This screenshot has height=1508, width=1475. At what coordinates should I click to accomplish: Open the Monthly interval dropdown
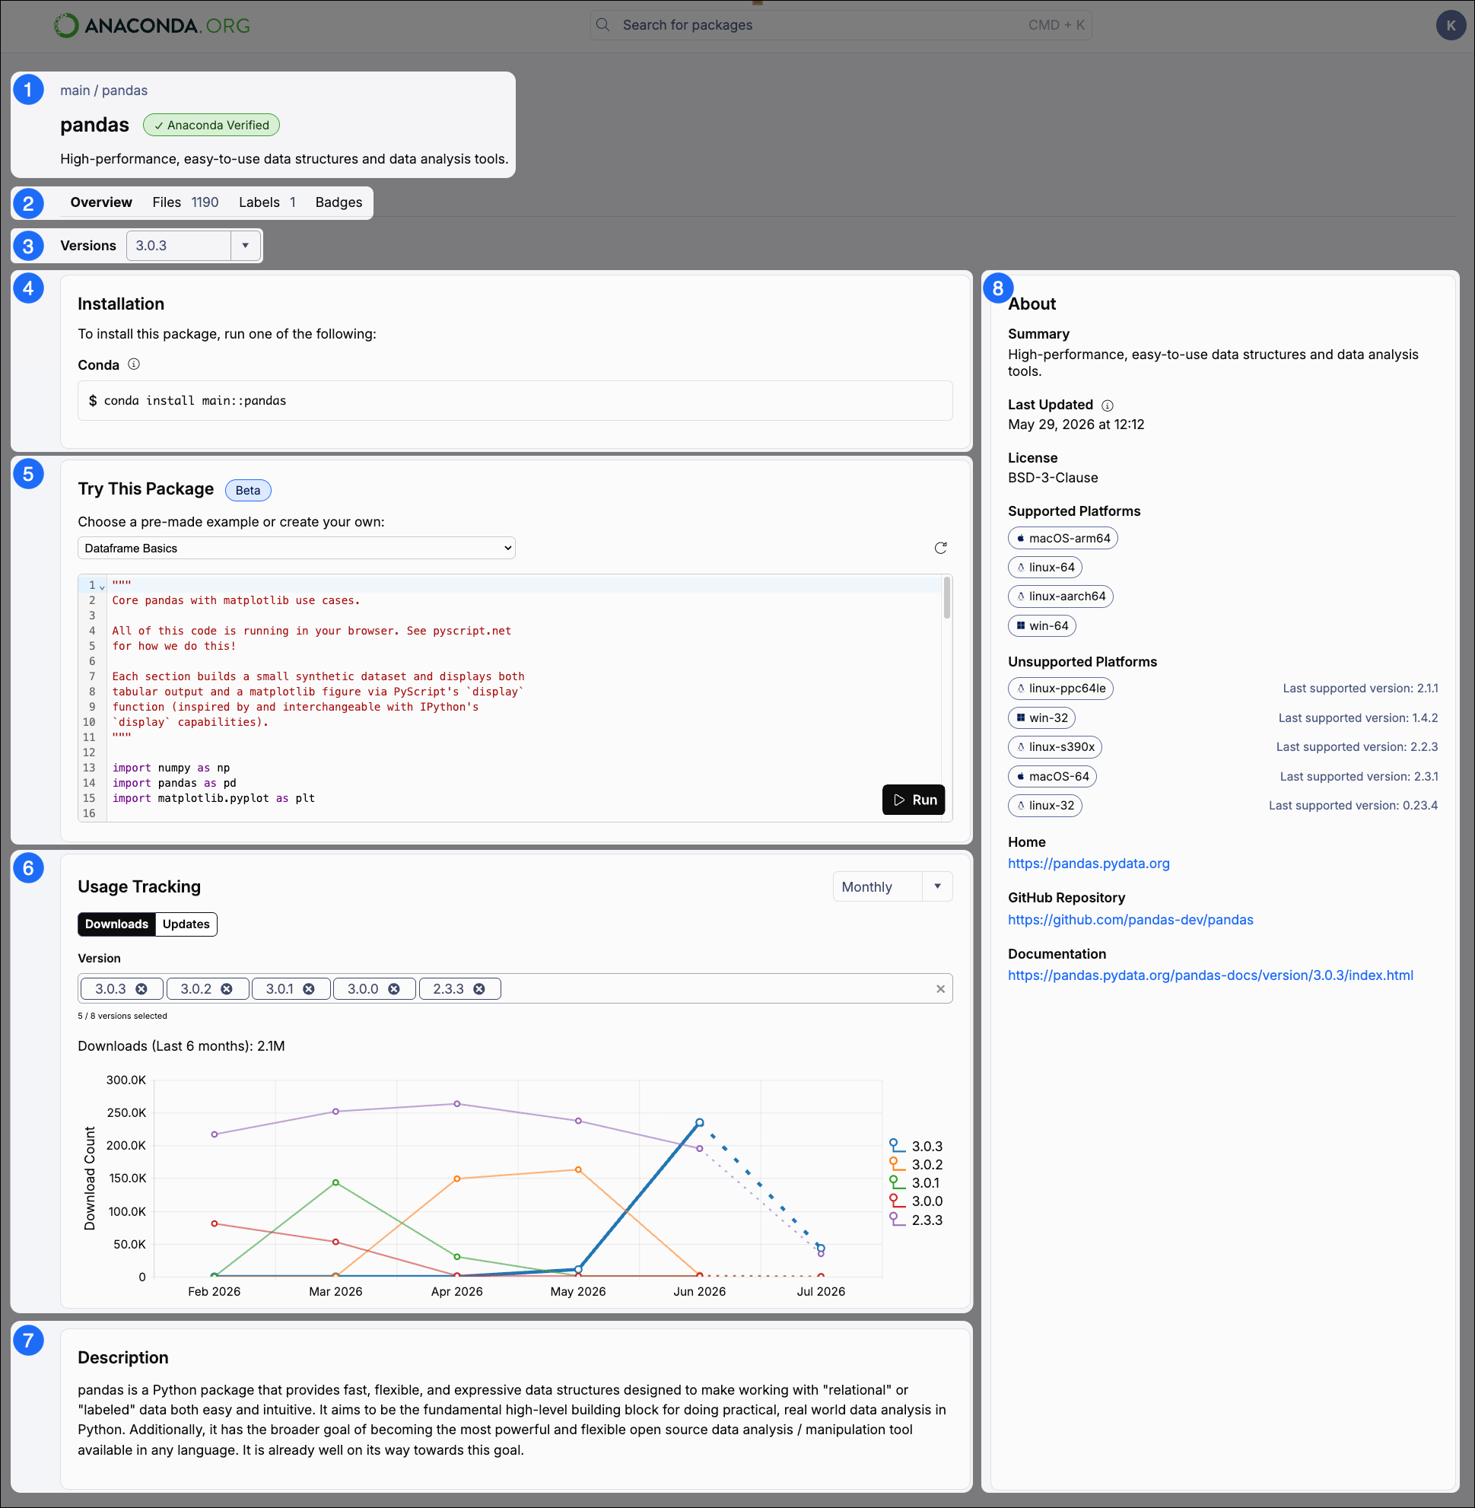tap(892, 886)
